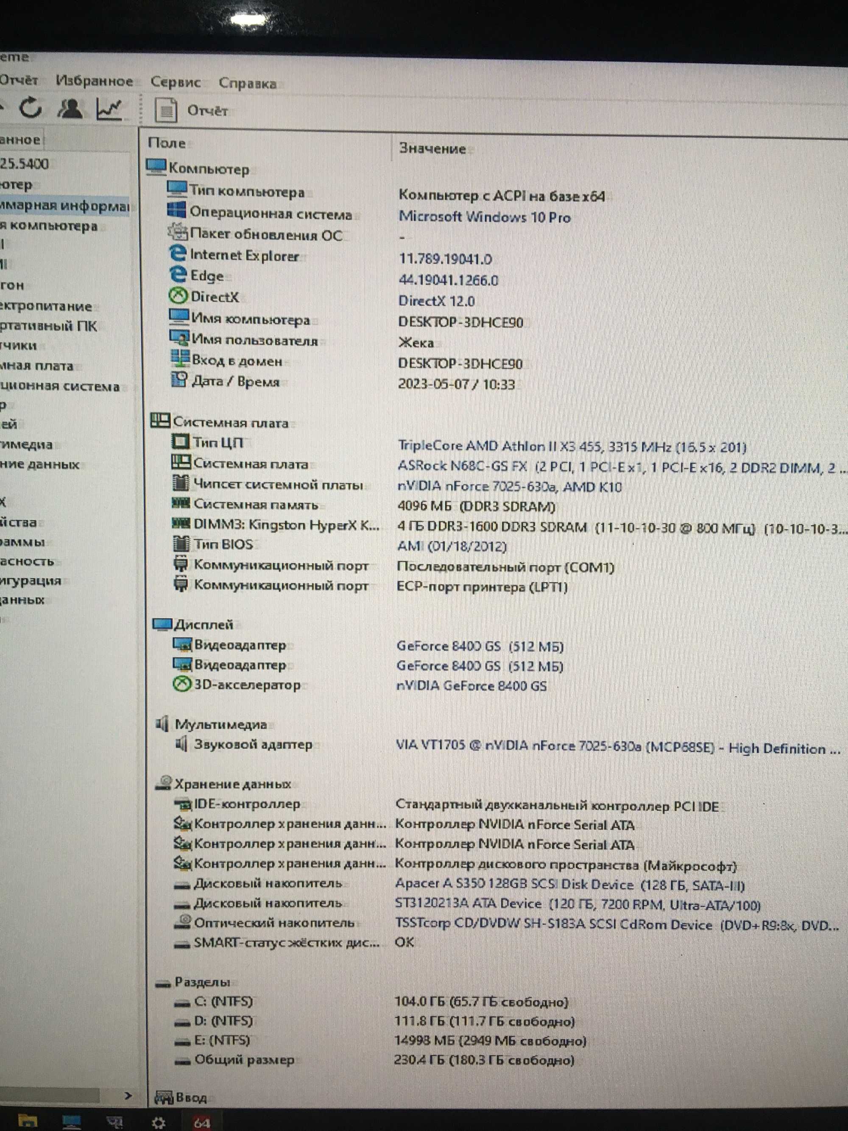The width and height of the screenshot is (848, 1131).
Task: Open the Избранное menu
Action: click(94, 81)
